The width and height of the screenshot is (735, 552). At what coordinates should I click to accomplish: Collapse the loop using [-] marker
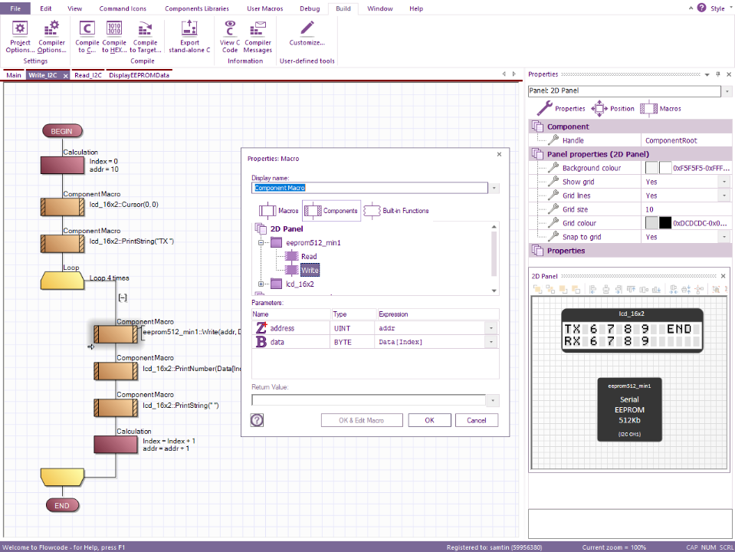(x=123, y=297)
